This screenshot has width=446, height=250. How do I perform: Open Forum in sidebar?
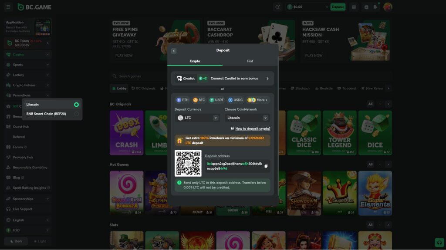click(17, 147)
